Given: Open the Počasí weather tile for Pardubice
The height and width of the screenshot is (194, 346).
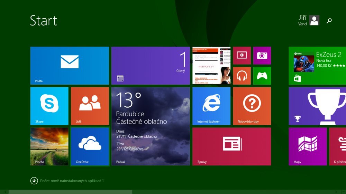Looking at the screenshot, I should [151, 126].
